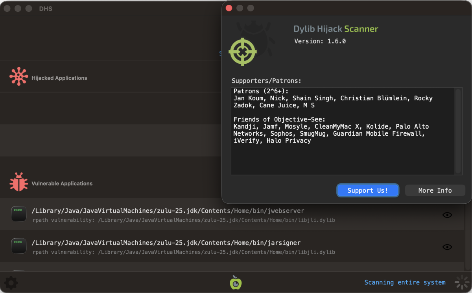Select the jwebserver path row

[232, 214]
